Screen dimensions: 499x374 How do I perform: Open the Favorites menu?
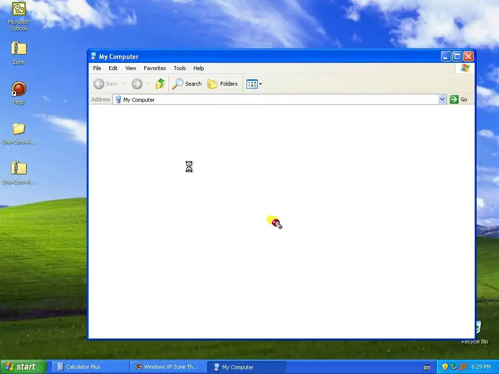[x=154, y=68]
